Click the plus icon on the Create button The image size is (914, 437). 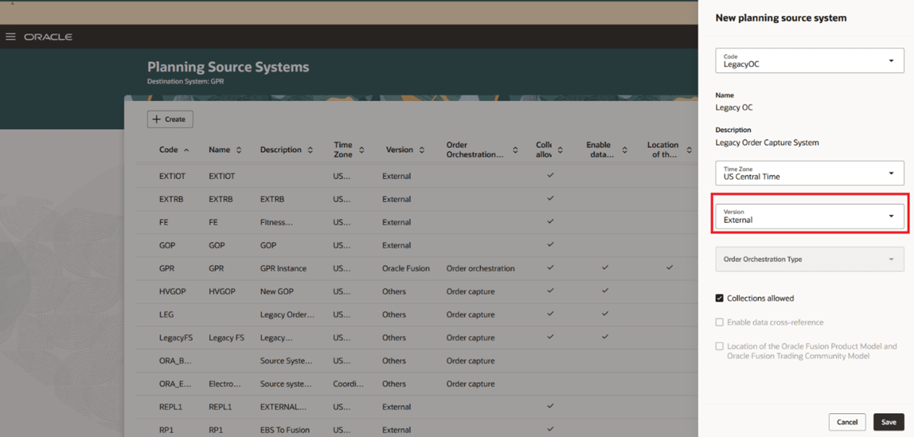pos(157,119)
